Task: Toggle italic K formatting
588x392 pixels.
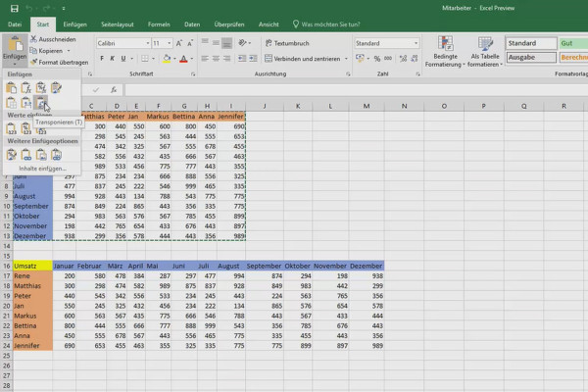Action: point(112,59)
